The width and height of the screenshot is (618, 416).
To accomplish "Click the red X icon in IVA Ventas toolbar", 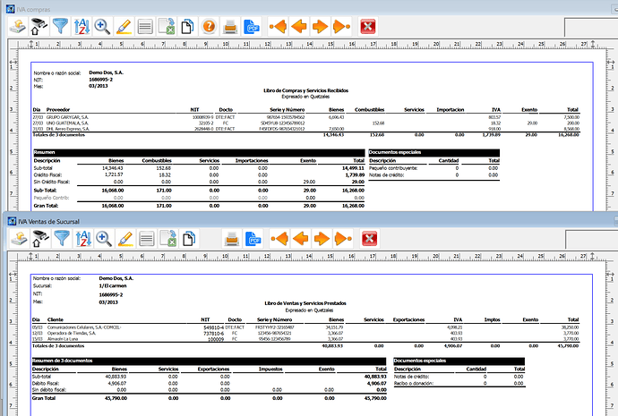I will (x=370, y=239).
